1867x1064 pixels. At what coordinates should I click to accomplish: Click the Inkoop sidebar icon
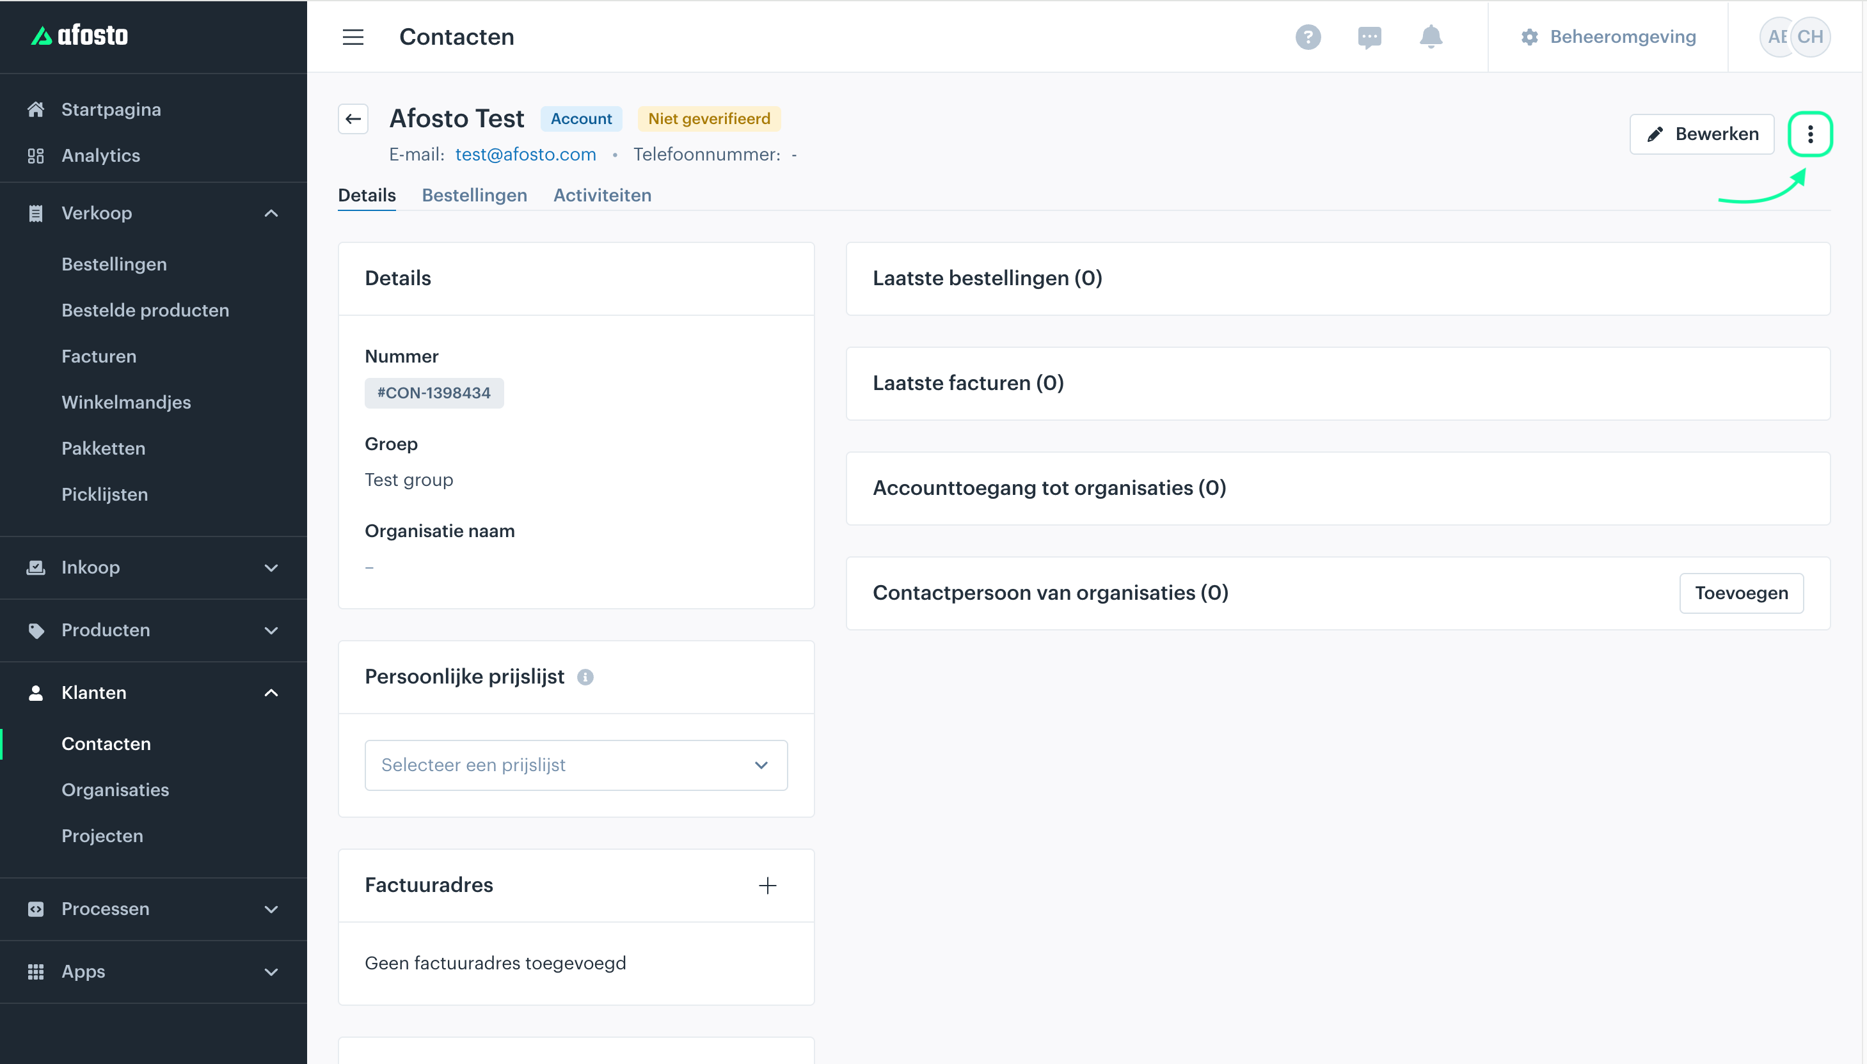pyautogui.click(x=36, y=568)
